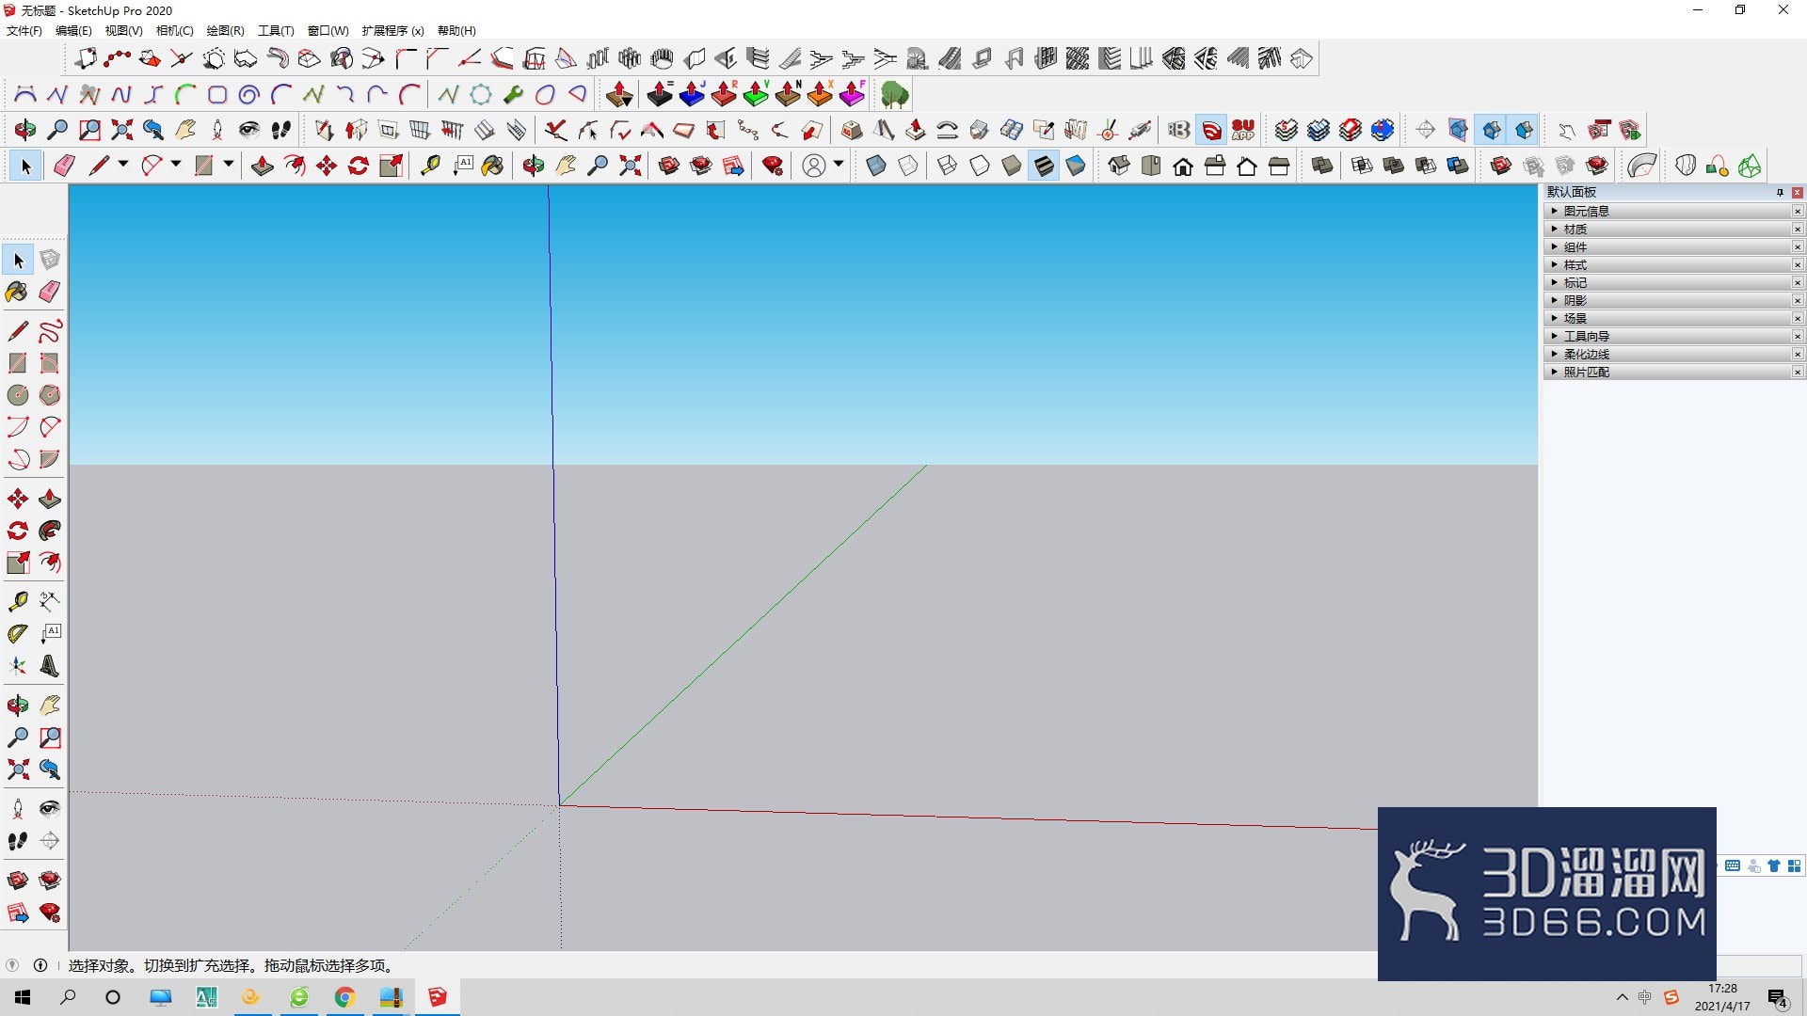Expand the 组件 panel
1807x1016 pixels.
point(1668,247)
